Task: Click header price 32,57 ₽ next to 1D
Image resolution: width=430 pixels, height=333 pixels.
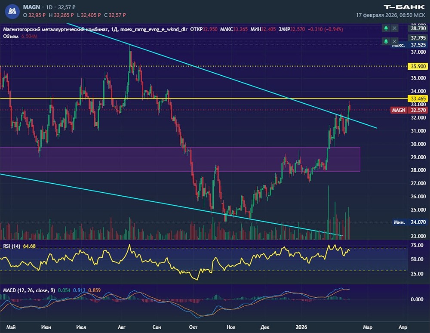Action: tap(67, 7)
